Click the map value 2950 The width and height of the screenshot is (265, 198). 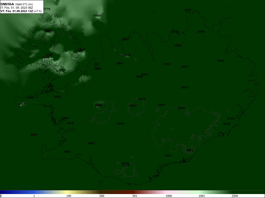(x=98, y=69)
